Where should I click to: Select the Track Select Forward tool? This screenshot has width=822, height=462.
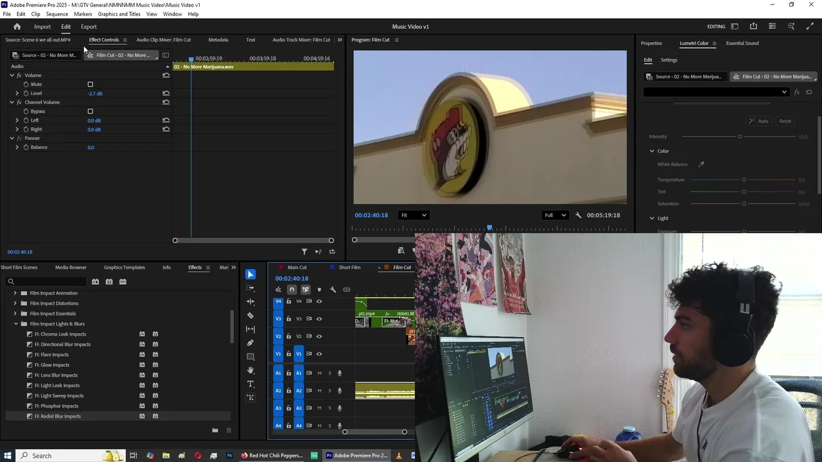click(250, 288)
